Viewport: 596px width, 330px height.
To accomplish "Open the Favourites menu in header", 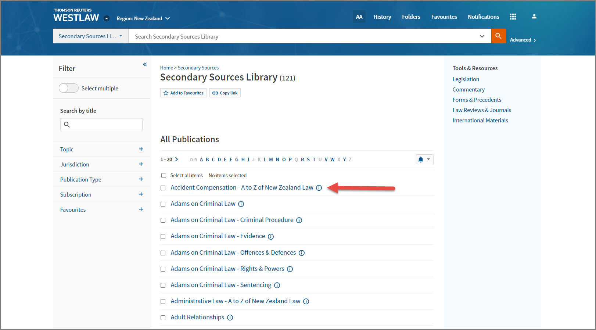I will coord(444,17).
